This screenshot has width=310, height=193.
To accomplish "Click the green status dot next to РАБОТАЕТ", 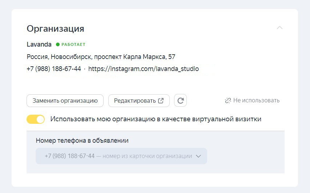I will 58,44.
